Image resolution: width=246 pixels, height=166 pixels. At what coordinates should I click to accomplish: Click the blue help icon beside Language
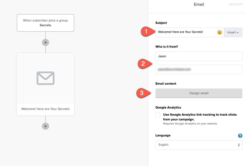click(240, 136)
